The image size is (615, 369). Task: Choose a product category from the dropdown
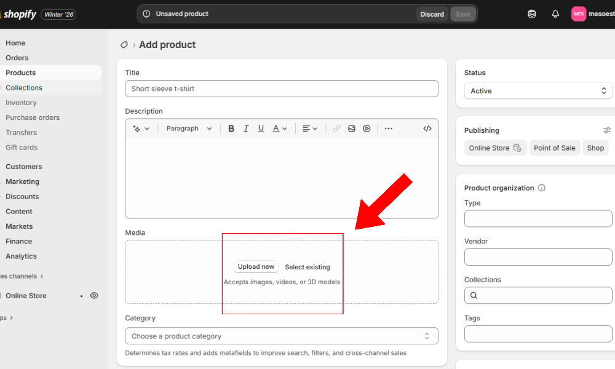coord(281,336)
